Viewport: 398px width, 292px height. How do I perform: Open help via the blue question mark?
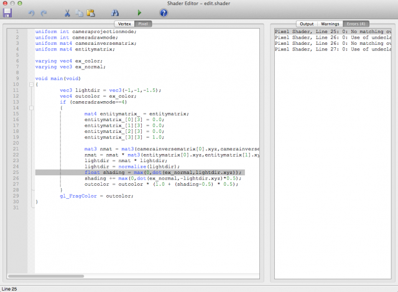[164, 12]
